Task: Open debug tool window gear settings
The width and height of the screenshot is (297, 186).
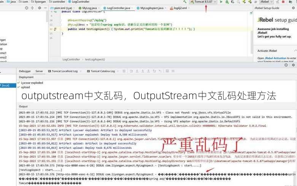Action: 293,65
